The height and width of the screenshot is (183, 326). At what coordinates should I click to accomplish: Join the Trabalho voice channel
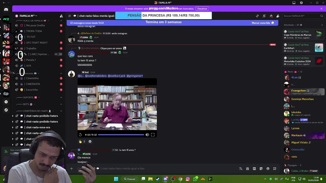(x=31, y=48)
